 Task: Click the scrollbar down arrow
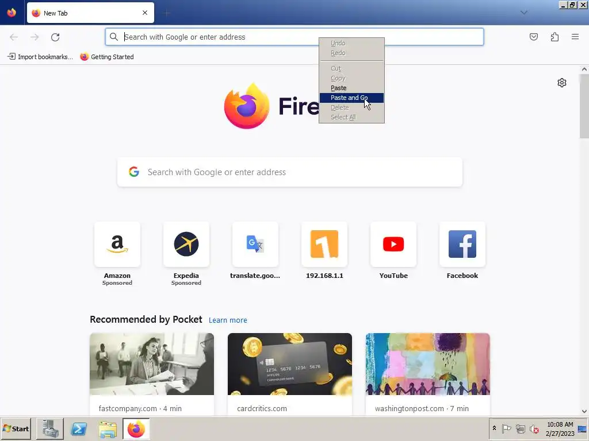coord(584,411)
